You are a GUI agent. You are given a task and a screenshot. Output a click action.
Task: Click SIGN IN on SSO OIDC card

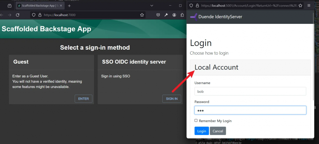[x=172, y=99]
